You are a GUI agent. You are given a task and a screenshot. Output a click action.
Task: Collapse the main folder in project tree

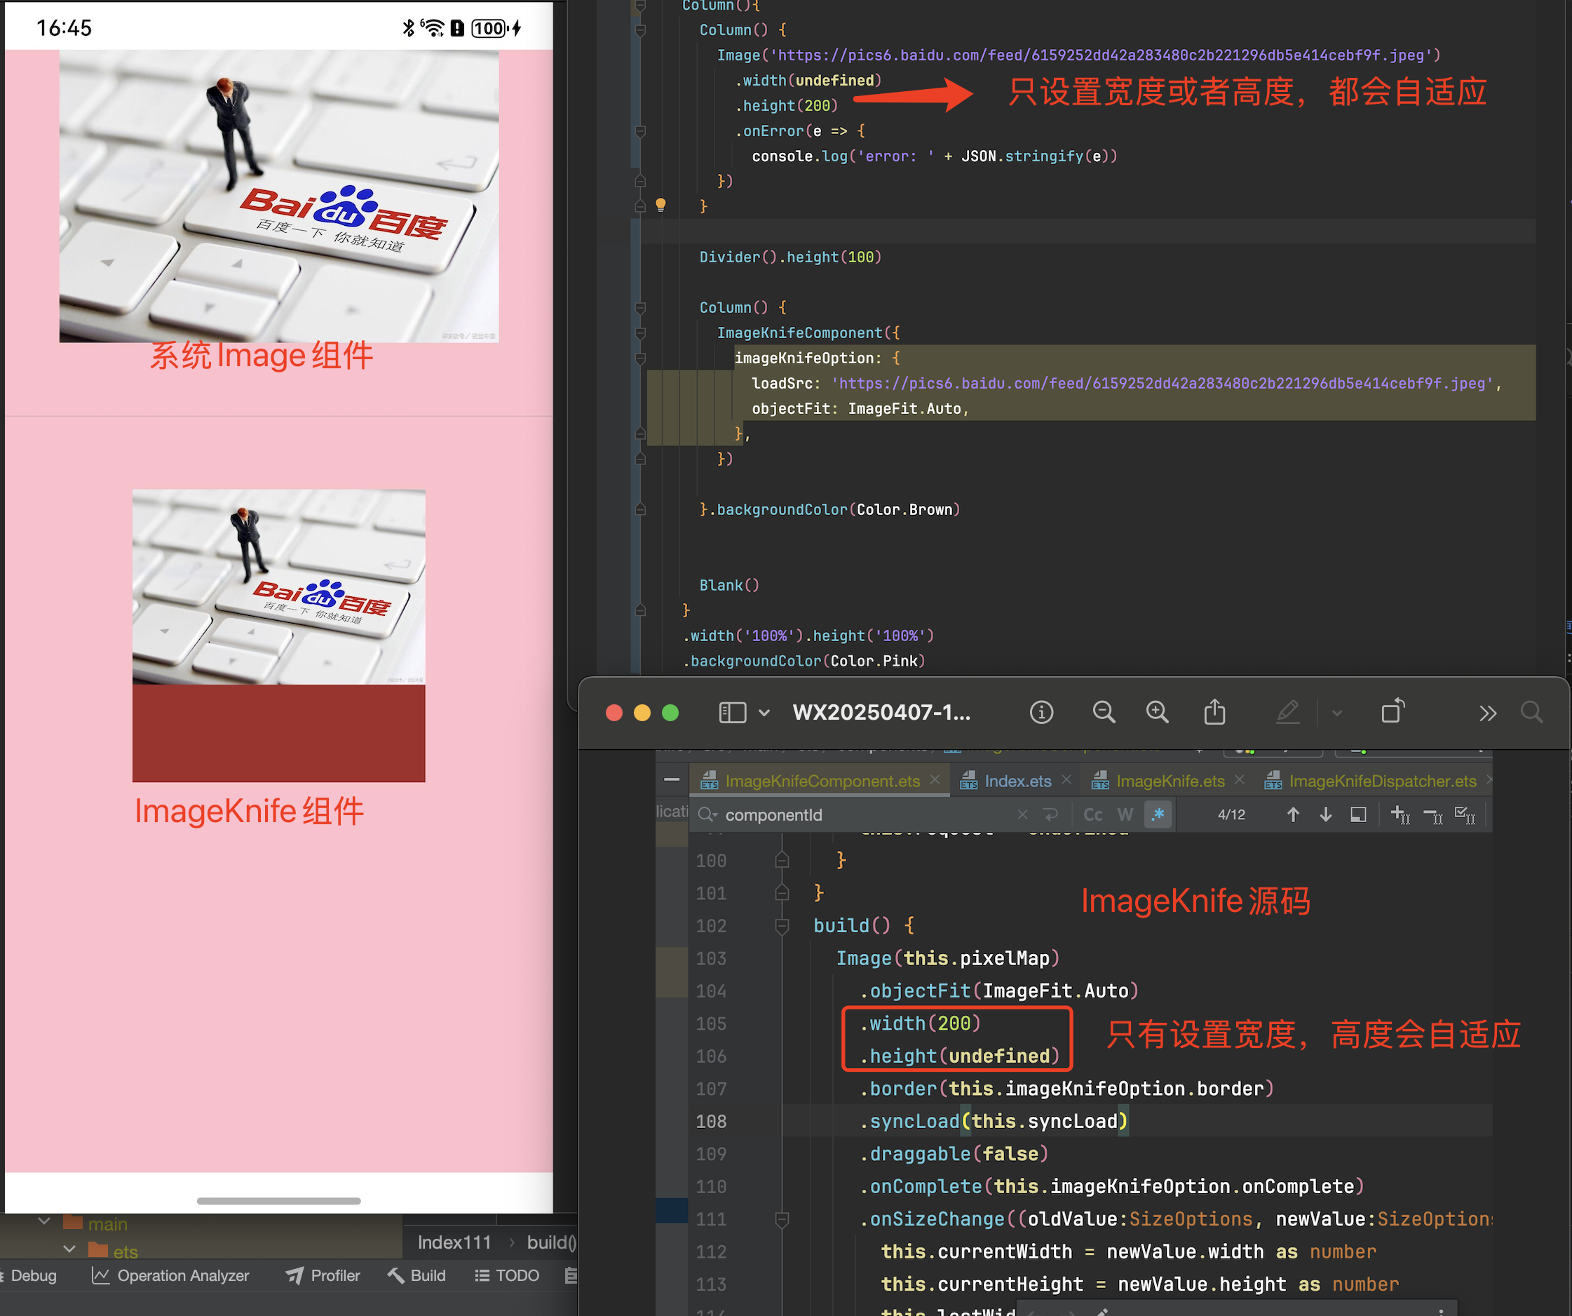coord(44,1221)
